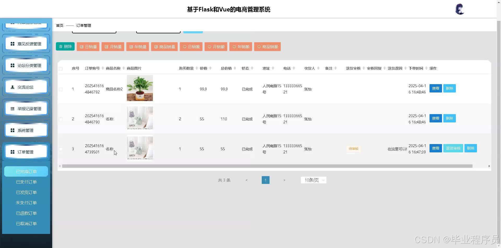Image resolution: width=501 pixels, height=248 pixels.
Task: Expand the 意见反馈管理 sidebar menu
Action: point(26,44)
